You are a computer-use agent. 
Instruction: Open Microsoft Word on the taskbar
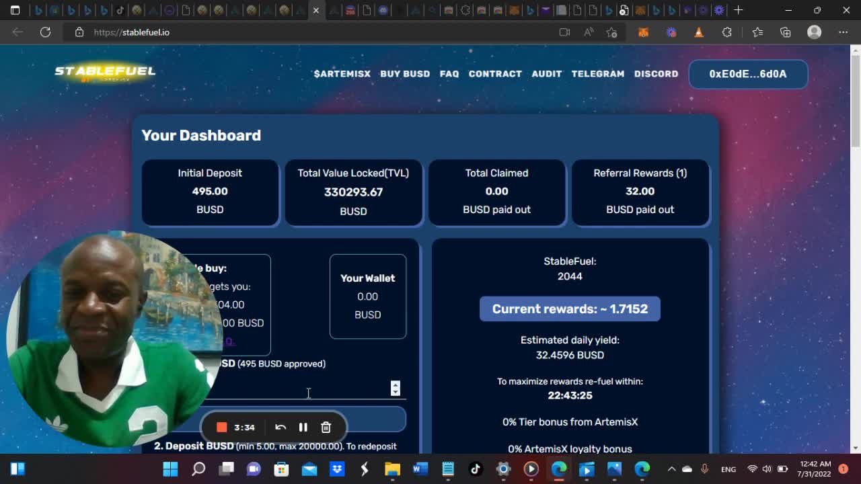[420, 469]
